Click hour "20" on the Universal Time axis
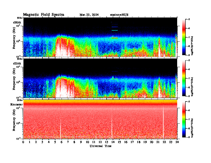 coord(152,142)
